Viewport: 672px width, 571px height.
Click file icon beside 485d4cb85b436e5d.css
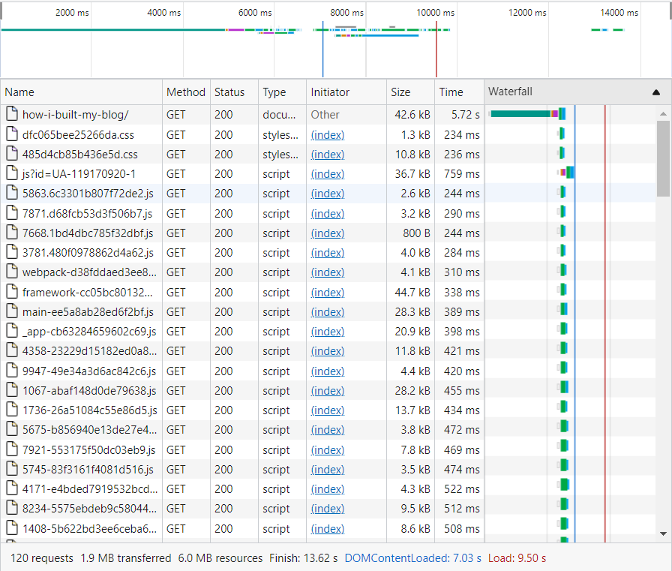pyautogui.click(x=12, y=154)
